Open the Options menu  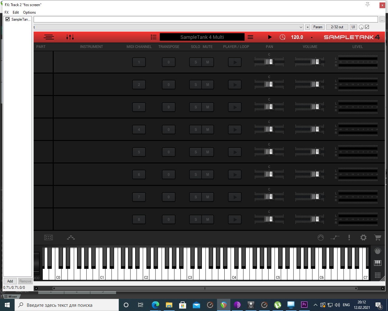tap(29, 12)
